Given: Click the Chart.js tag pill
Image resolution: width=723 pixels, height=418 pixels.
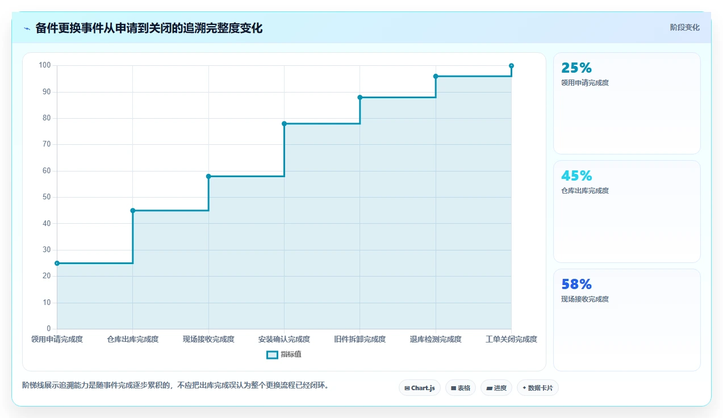Looking at the screenshot, I should tap(420, 388).
